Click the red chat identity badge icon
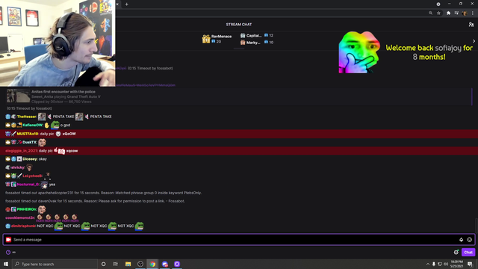The image size is (478, 269). point(8,240)
